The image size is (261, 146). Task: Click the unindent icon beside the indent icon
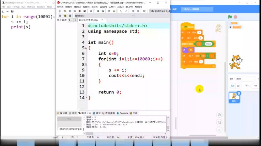pyautogui.click(x=138, y=11)
